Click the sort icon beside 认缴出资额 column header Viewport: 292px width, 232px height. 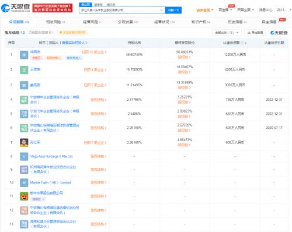(246, 43)
